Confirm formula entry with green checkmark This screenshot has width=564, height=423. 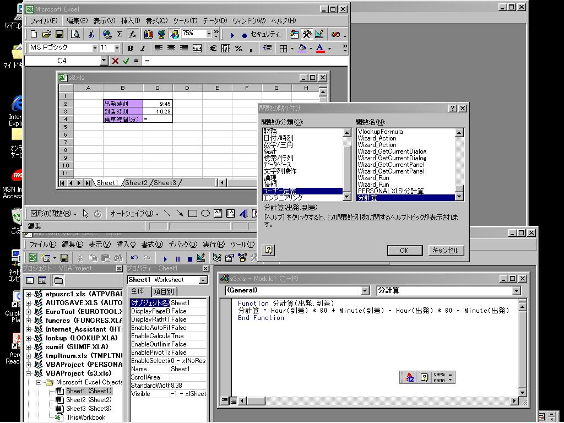coord(126,61)
